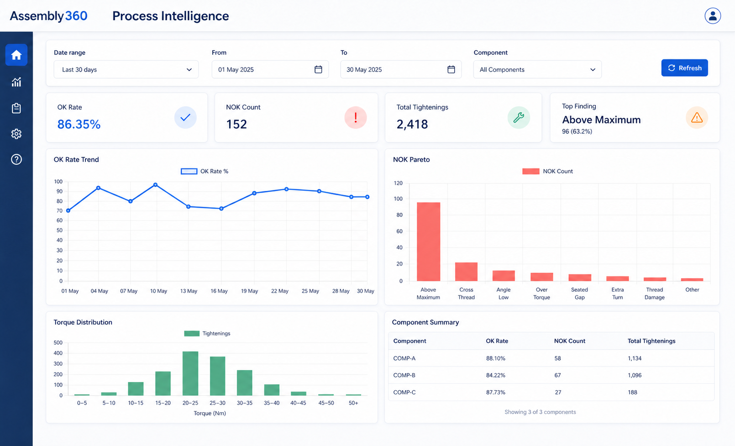The image size is (735, 446).
Task: Click the 30 May trend data point
Action: 367,197
